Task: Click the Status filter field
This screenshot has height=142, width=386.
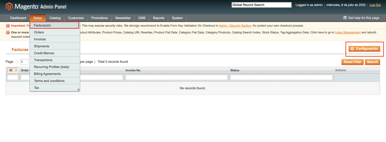Action: click(x=281, y=77)
